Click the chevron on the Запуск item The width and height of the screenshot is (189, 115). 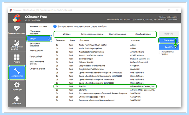[49, 39]
